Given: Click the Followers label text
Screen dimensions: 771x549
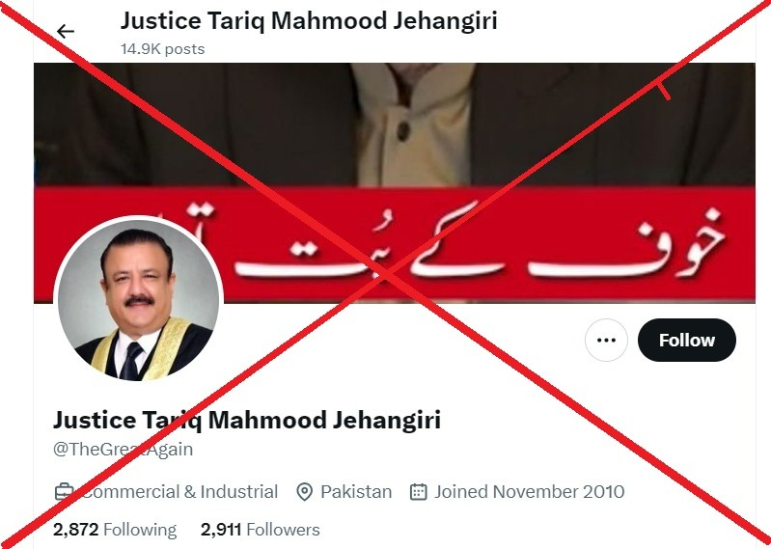Looking at the screenshot, I should coord(284,530).
